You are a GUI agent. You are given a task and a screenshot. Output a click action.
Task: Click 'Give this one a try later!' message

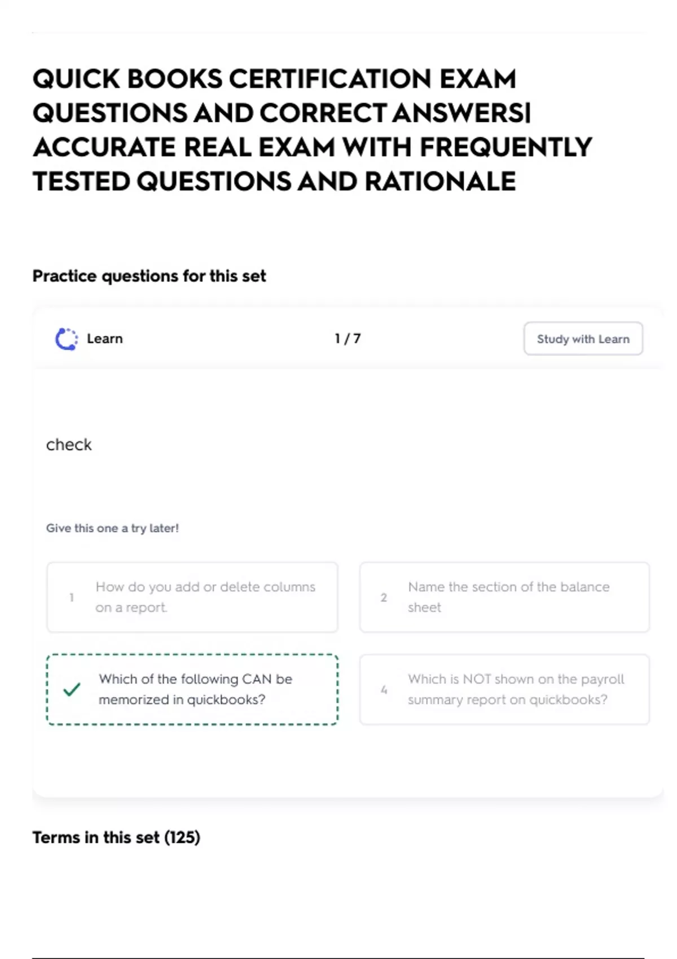(112, 528)
